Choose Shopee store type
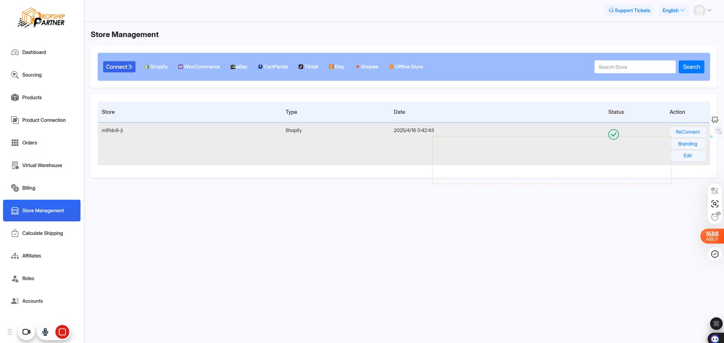The width and height of the screenshot is (724, 343). [367, 67]
